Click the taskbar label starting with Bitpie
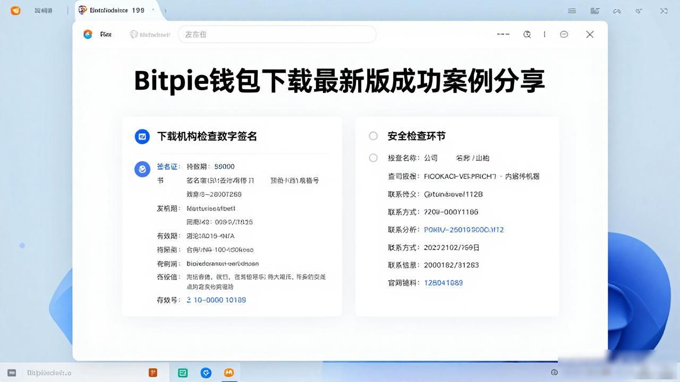680x382 pixels. pos(49,372)
